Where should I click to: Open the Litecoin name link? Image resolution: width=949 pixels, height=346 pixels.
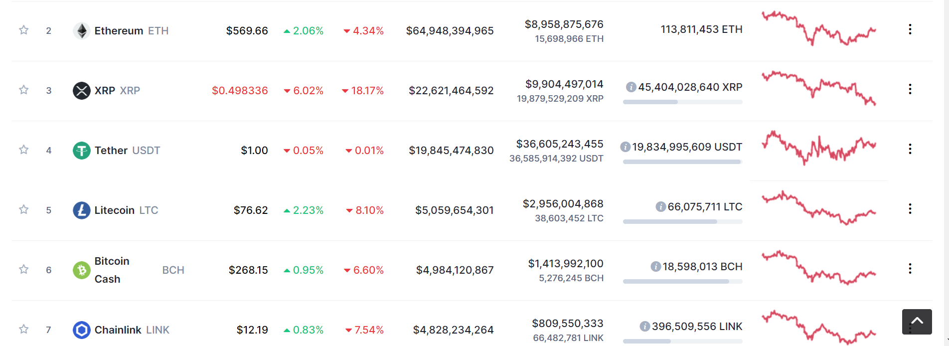coord(115,210)
